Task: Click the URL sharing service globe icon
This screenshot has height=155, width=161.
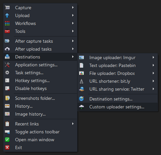Action: (81, 89)
